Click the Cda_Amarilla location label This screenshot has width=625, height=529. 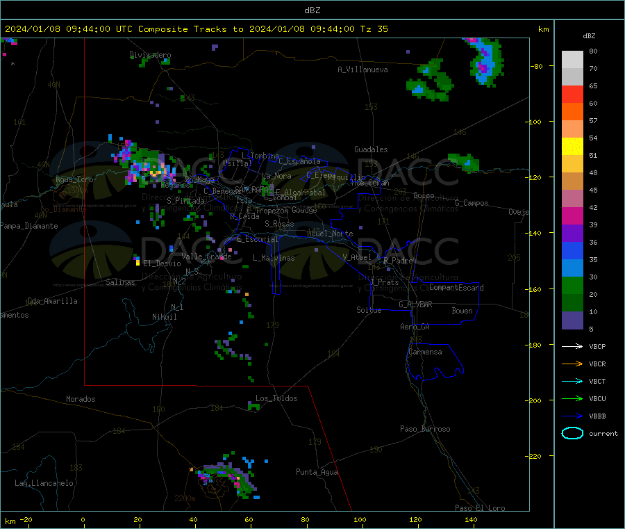tap(52, 301)
